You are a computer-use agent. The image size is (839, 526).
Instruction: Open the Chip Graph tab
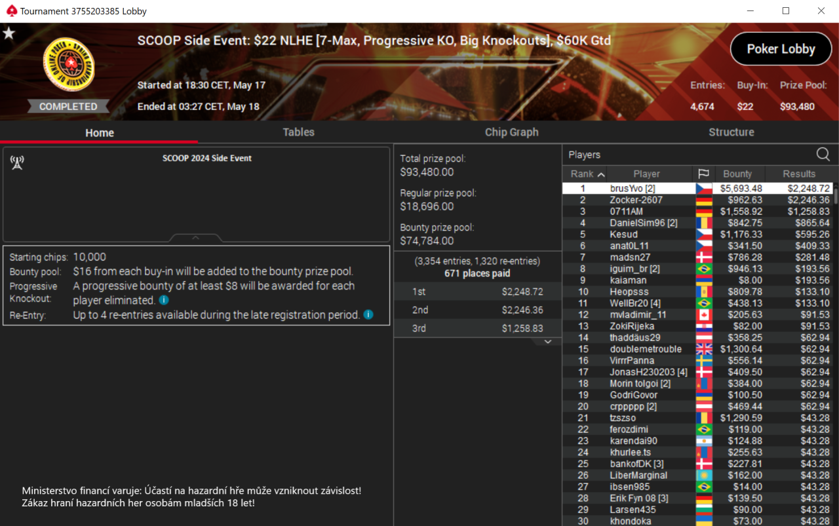511,132
